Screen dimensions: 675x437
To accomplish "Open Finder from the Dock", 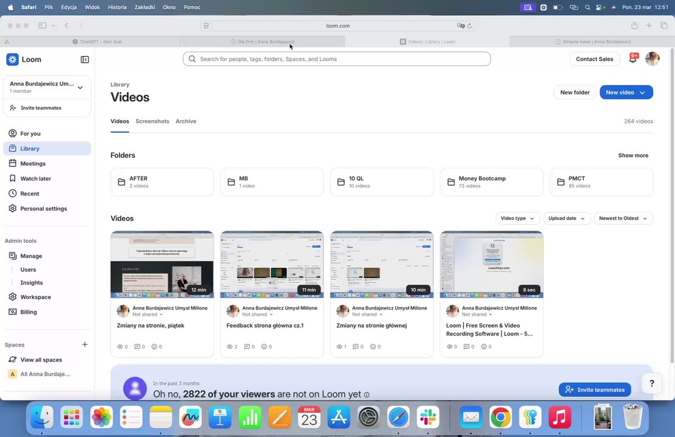I will pyautogui.click(x=42, y=417).
